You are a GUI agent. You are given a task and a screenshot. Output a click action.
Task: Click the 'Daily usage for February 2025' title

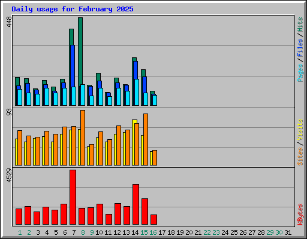73,9
